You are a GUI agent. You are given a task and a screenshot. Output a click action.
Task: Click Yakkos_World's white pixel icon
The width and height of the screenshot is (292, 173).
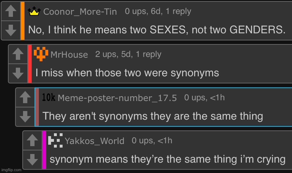point(56,140)
